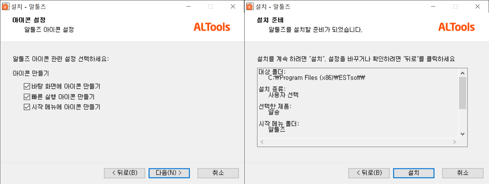Start installation with the 설치 button

pyautogui.click(x=414, y=173)
